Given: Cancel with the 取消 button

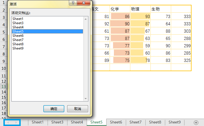Looking at the screenshot, I should coord(78,109).
